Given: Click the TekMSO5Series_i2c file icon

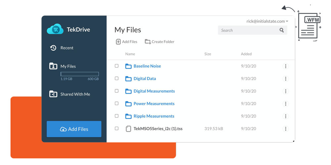Looking at the screenshot, I should 128,129.
